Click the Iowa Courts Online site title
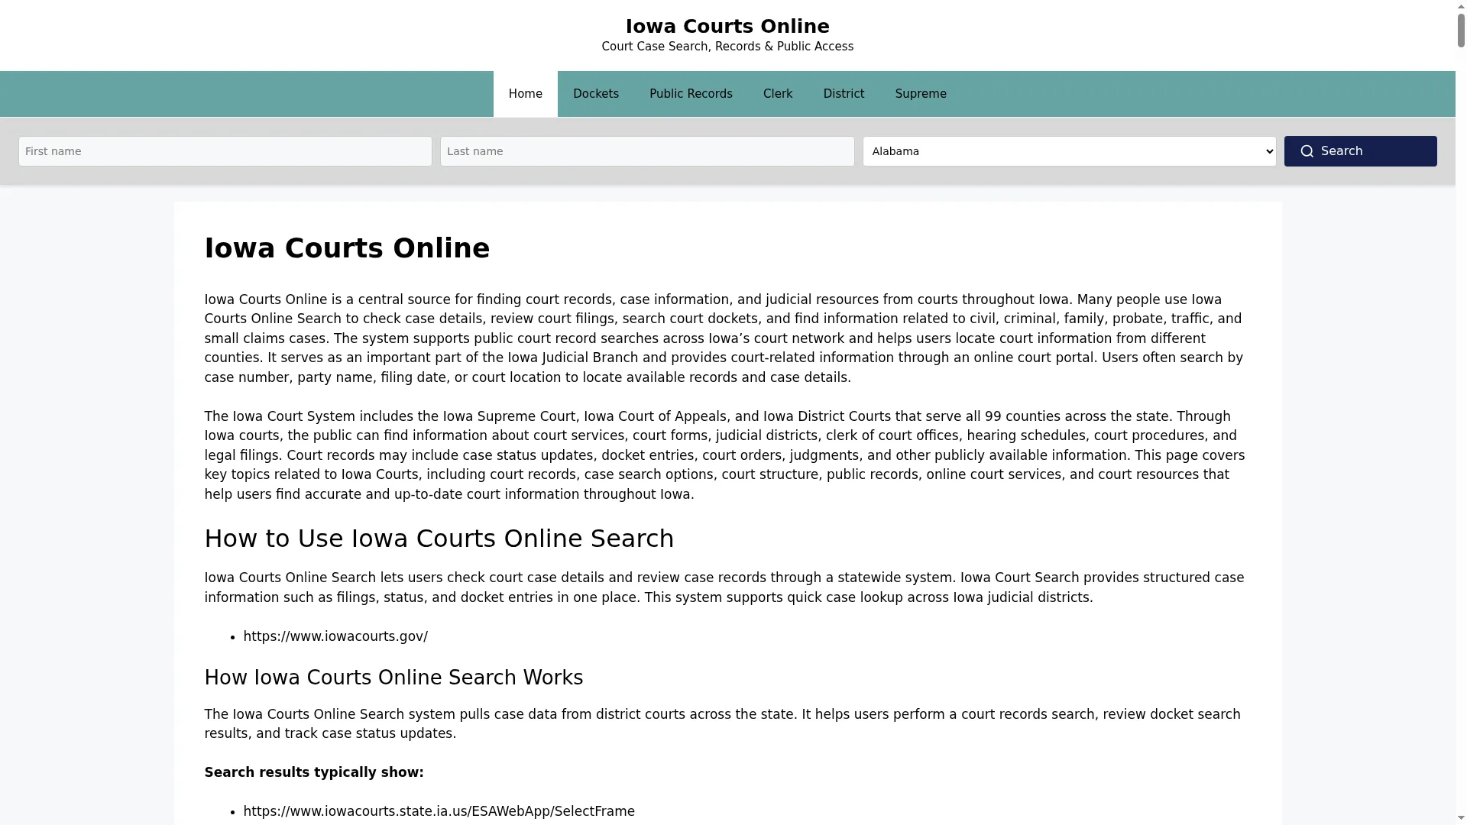1467x825 pixels. tap(727, 27)
